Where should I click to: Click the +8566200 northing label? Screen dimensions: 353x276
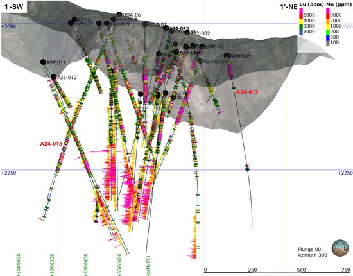click(x=52, y=264)
